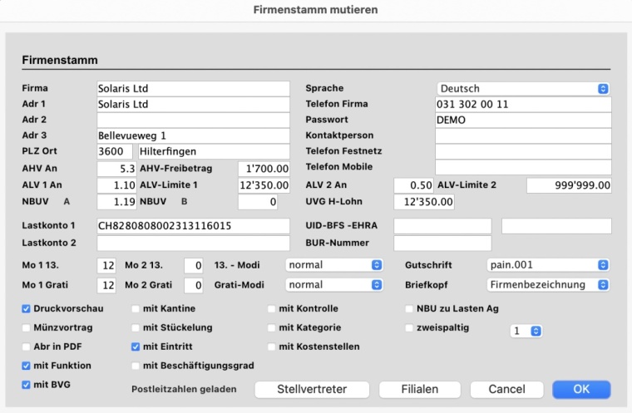Enable the Münzvortrag checkbox

coord(26,327)
